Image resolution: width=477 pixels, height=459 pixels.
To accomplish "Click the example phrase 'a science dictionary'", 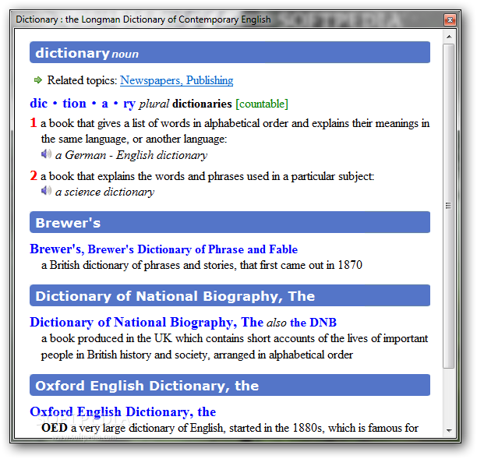I will click(104, 192).
